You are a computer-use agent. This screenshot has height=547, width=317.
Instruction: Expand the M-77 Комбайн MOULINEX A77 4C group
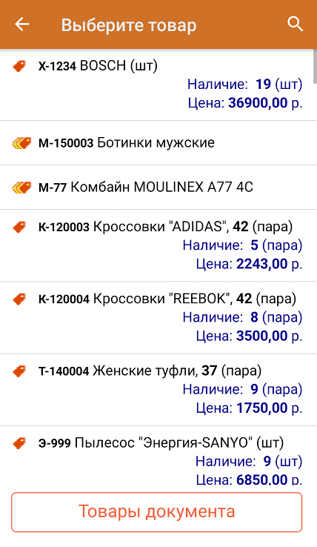[x=158, y=188]
